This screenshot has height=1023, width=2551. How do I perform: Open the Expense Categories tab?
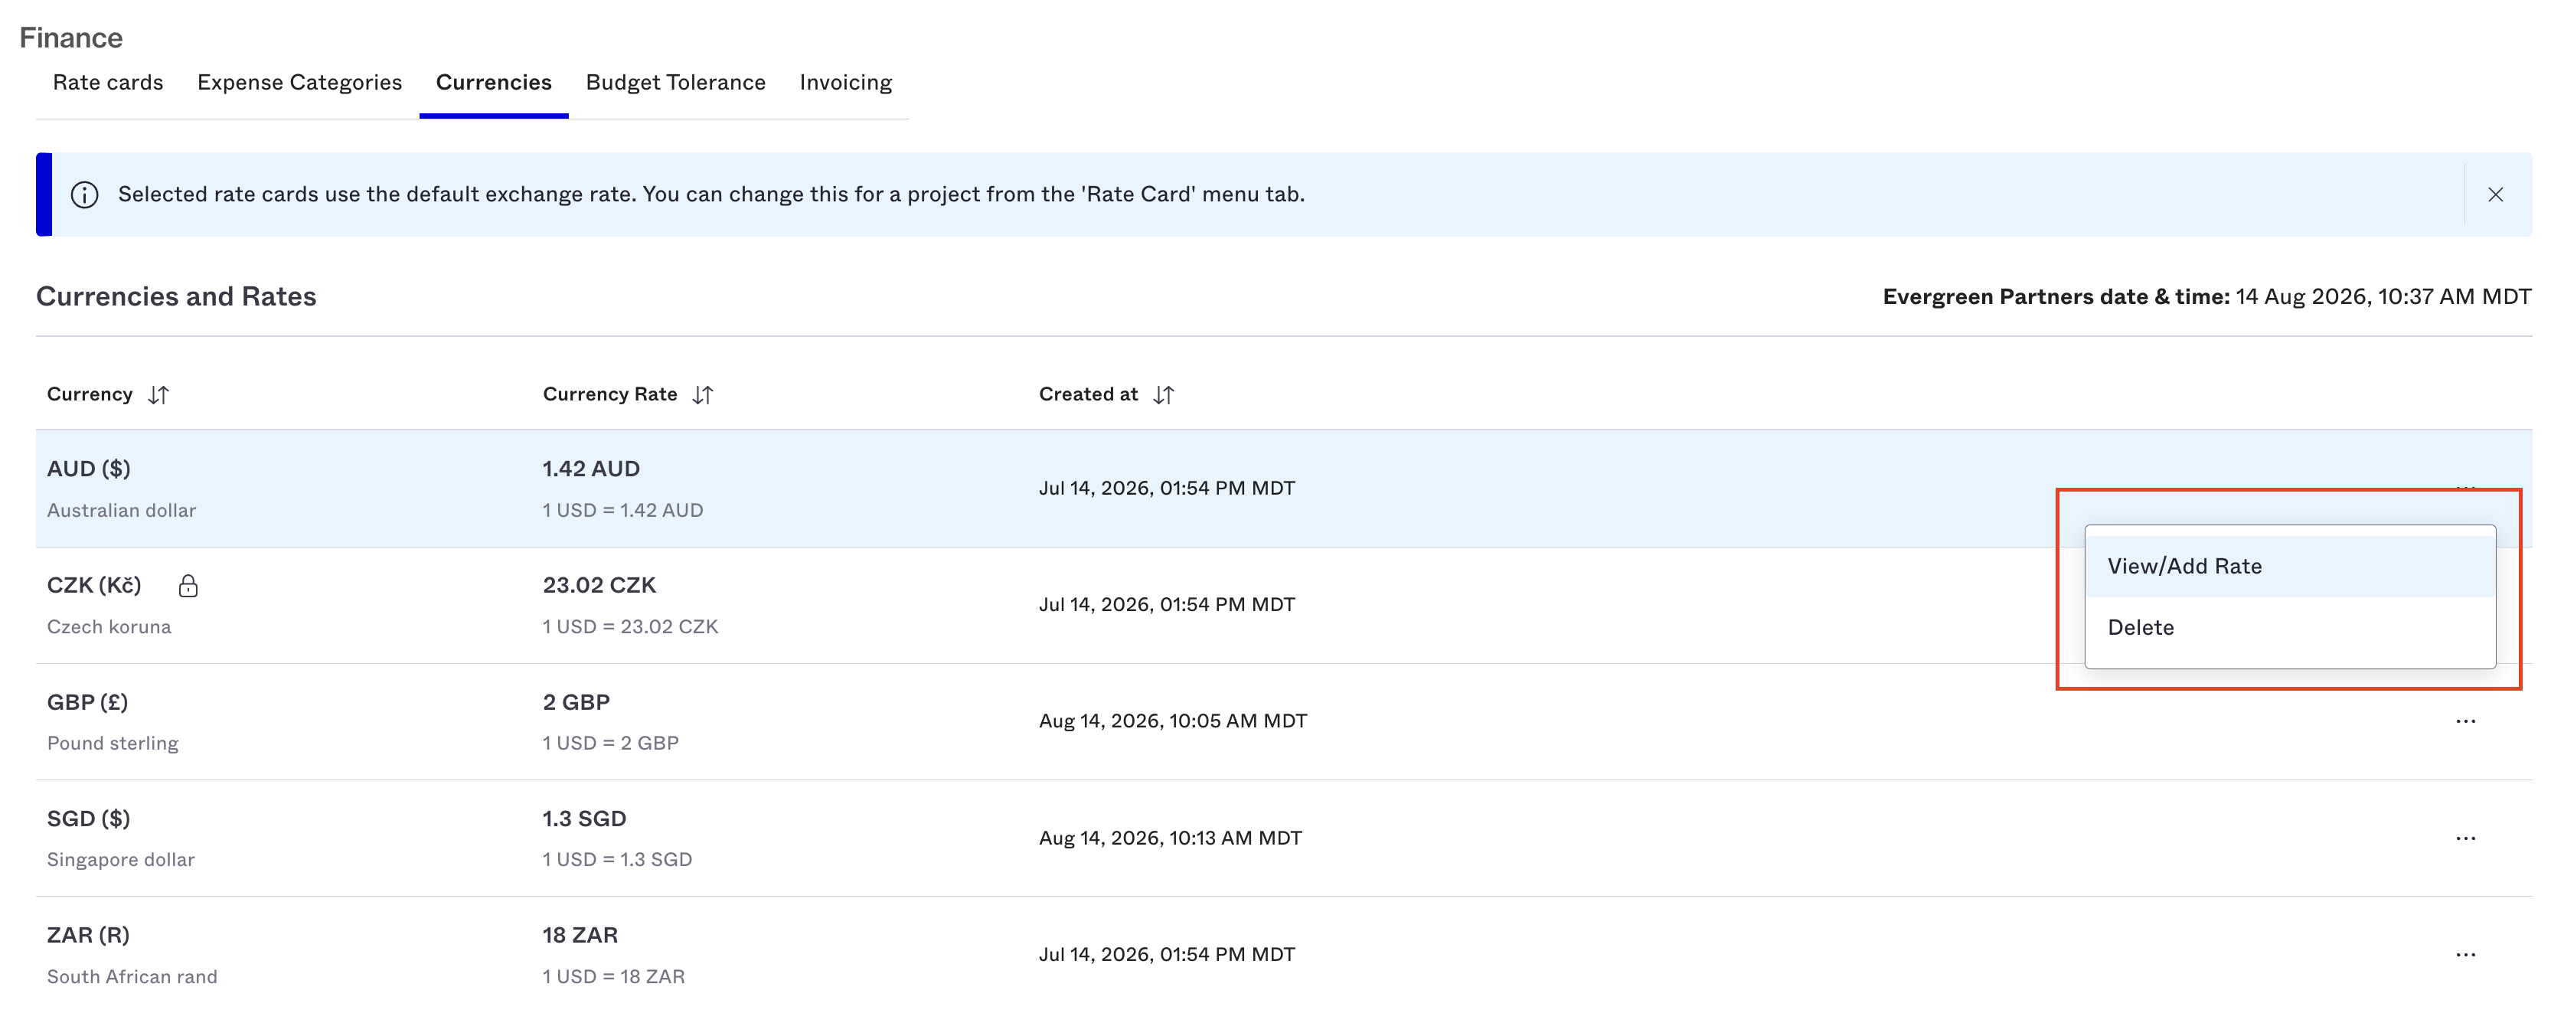[299, 82]
